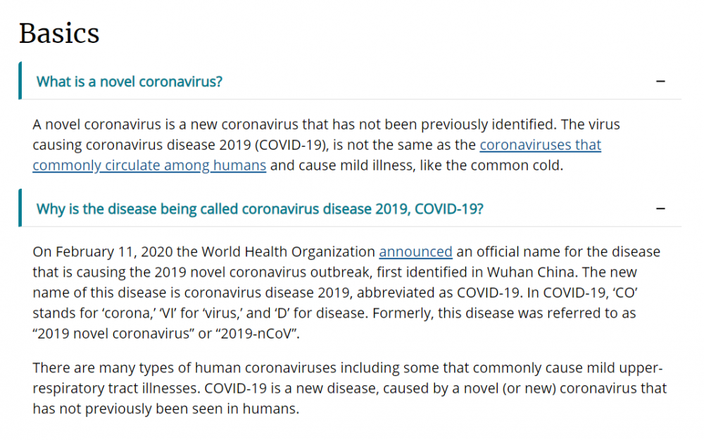704x440 pixels.
Task: Collapse the novel coronavirus section minus icon
Action: tap(660, 81)
